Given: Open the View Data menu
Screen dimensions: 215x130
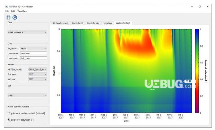Looking at the screenshot, I should [x=22, y=11].
